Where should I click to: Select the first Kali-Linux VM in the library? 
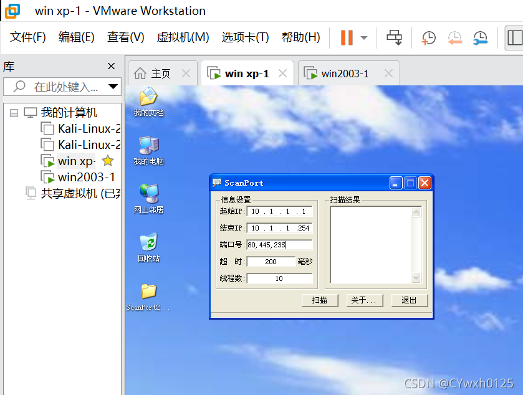click(89, 129)
